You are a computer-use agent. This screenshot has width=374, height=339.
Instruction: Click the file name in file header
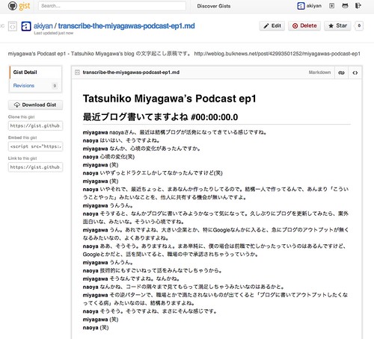click(x=131, y=72)
